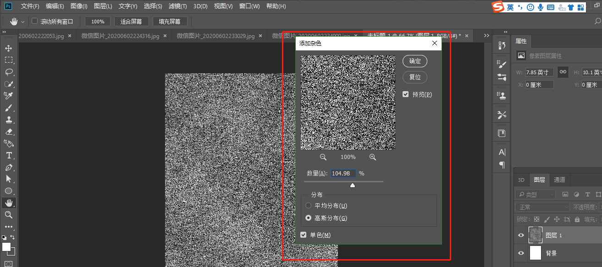
Task: Select the Move tool
Action: [10, 48]
